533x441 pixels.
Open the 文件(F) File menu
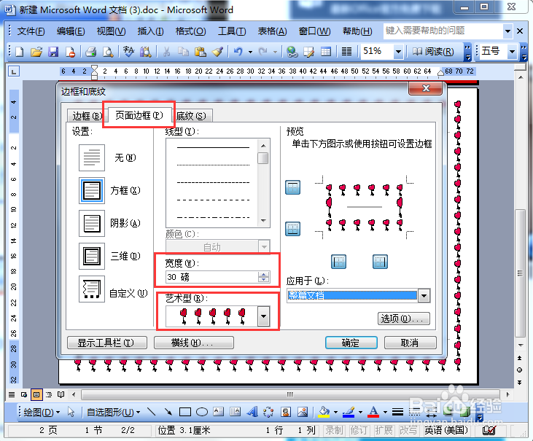[31, 31]
